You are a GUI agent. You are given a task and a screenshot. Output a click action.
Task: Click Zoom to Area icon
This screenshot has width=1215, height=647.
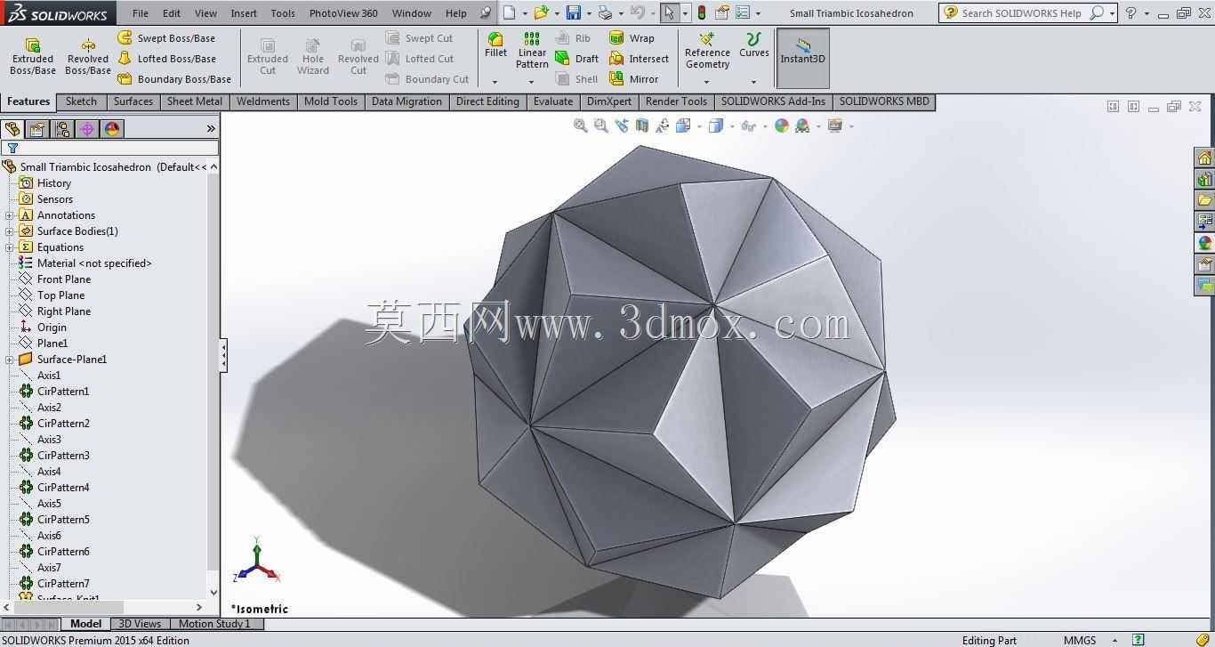(601, 126)
